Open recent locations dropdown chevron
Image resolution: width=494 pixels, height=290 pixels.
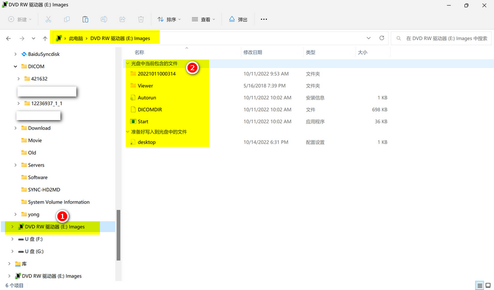coord(33,38)
